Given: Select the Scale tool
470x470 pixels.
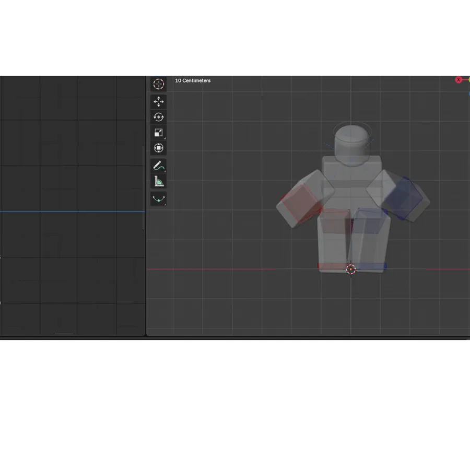Looking at the screenshot, I should point(159,133).
